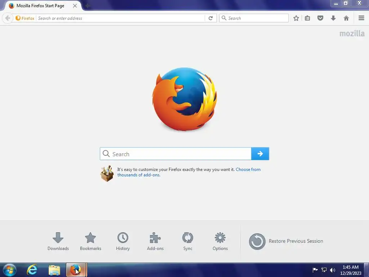The width and height of the screenshot is (369, 277).
Task: Open History from the bottom launcher
Action: (123, 241)
